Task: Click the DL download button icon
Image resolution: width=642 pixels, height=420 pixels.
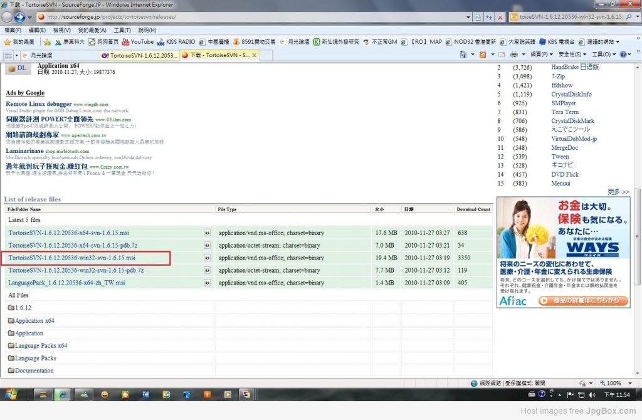Action: pyautogui.click(x=18, y=68)
